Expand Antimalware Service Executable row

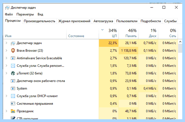(x=6, y=58)
